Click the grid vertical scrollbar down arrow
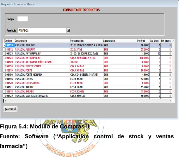 (173, 97)
